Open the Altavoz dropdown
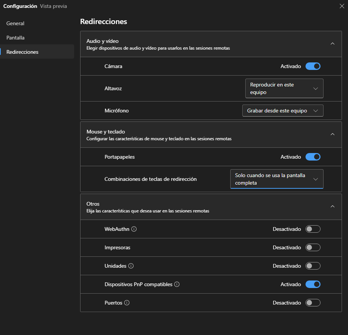This screenshot has width=348, height=335. [x=284, y=88]
